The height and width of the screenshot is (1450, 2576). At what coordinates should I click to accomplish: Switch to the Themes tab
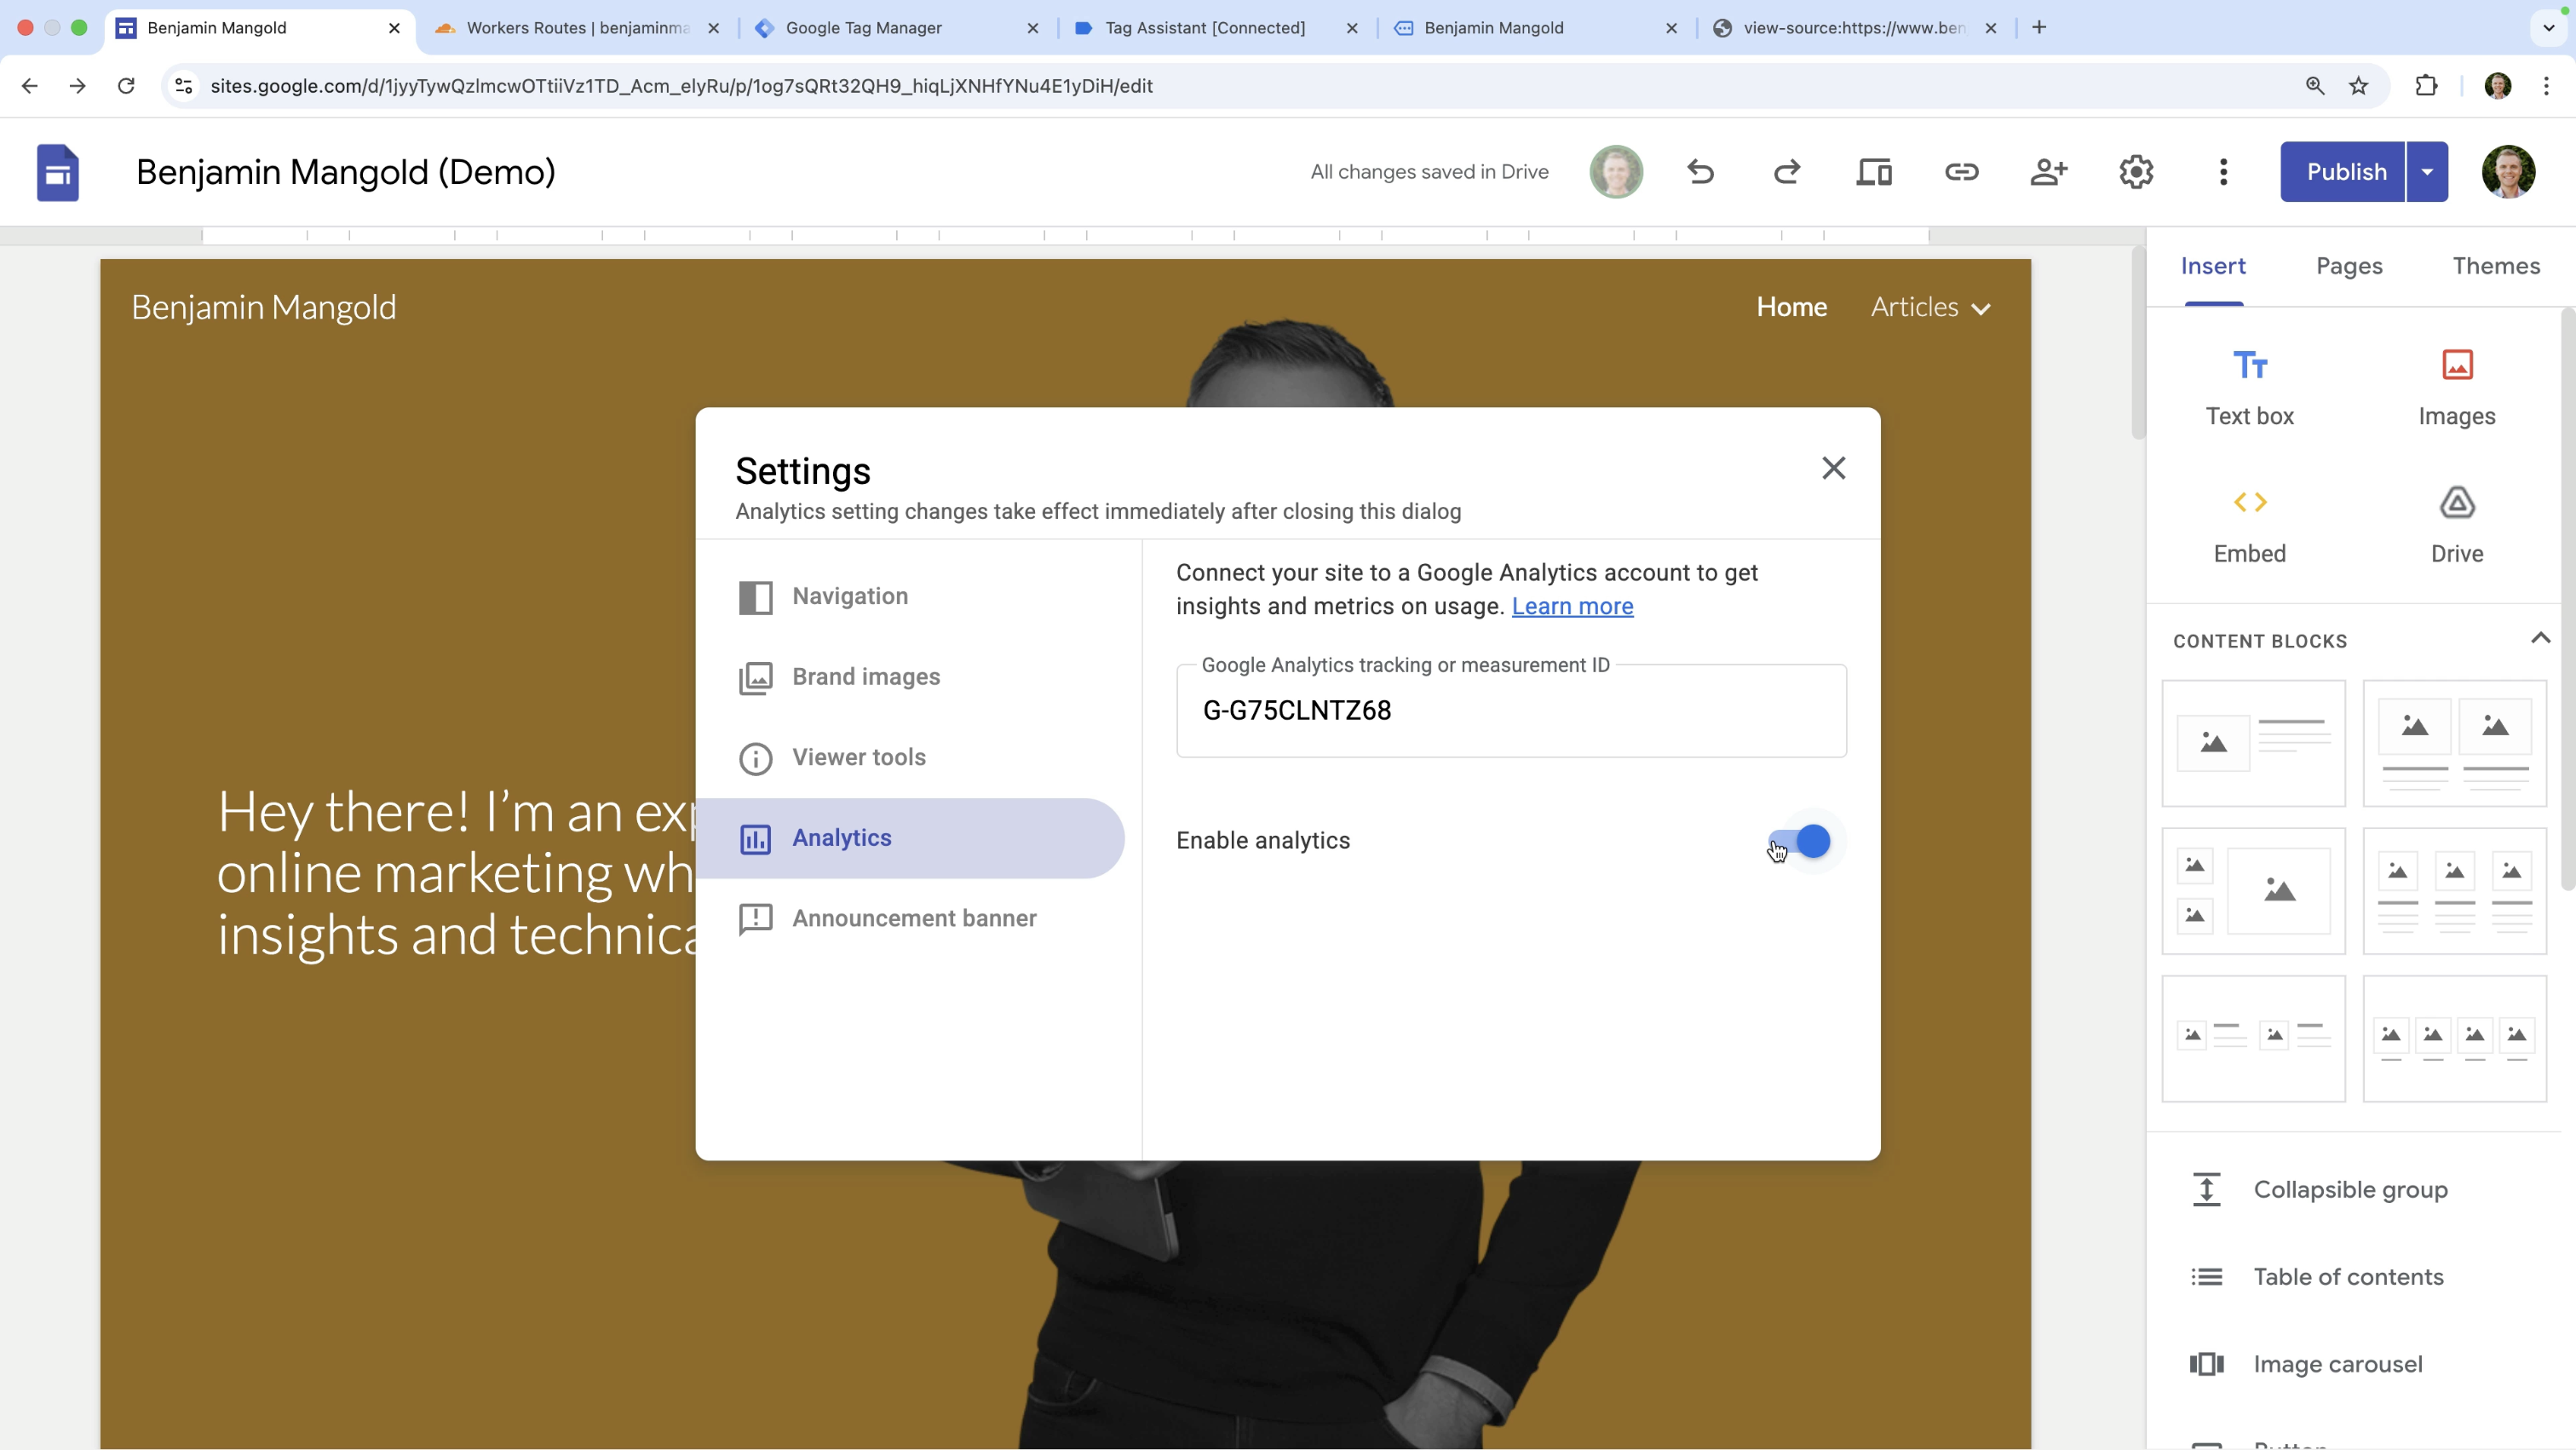coord(2496,266)
